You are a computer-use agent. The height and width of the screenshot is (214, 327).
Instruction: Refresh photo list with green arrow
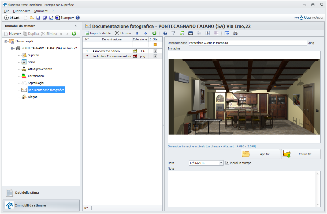154,33
